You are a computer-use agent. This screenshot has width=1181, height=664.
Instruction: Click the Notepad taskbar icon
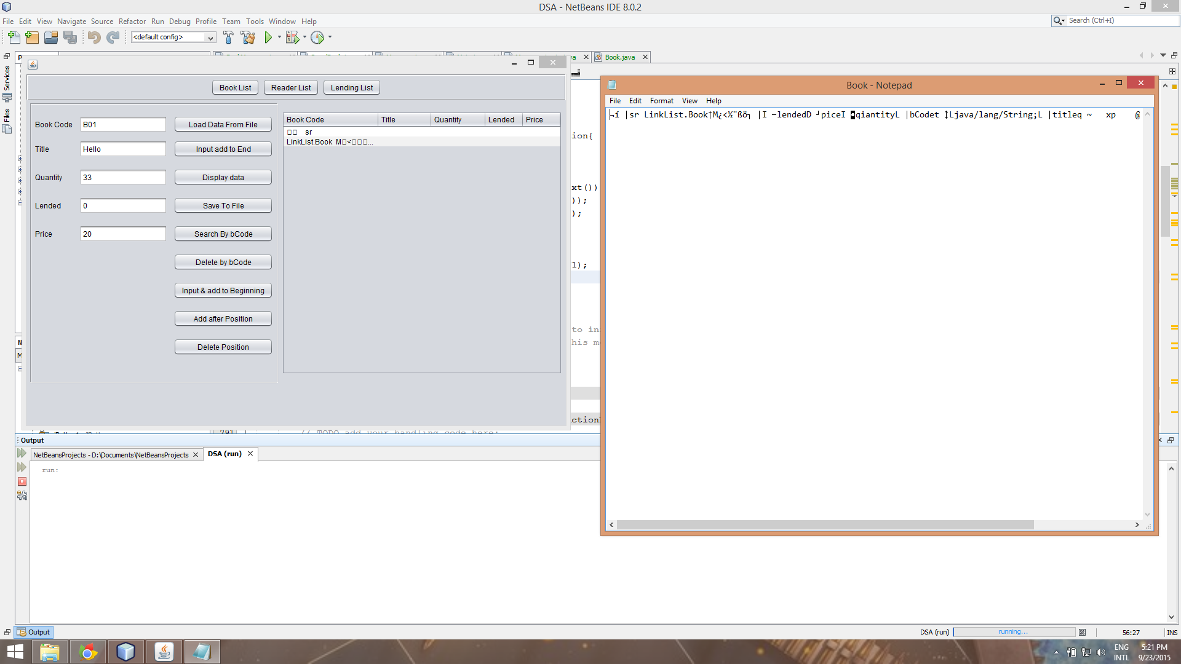click(202, 652)
